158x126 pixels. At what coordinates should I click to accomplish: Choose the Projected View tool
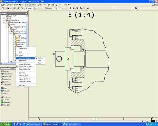coord(6,74)
